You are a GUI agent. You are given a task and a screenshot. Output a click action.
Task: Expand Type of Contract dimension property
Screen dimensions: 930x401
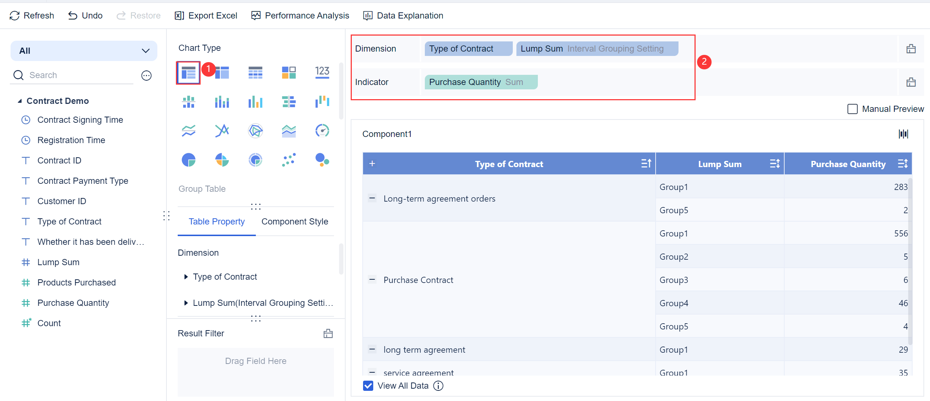[186, 277]
